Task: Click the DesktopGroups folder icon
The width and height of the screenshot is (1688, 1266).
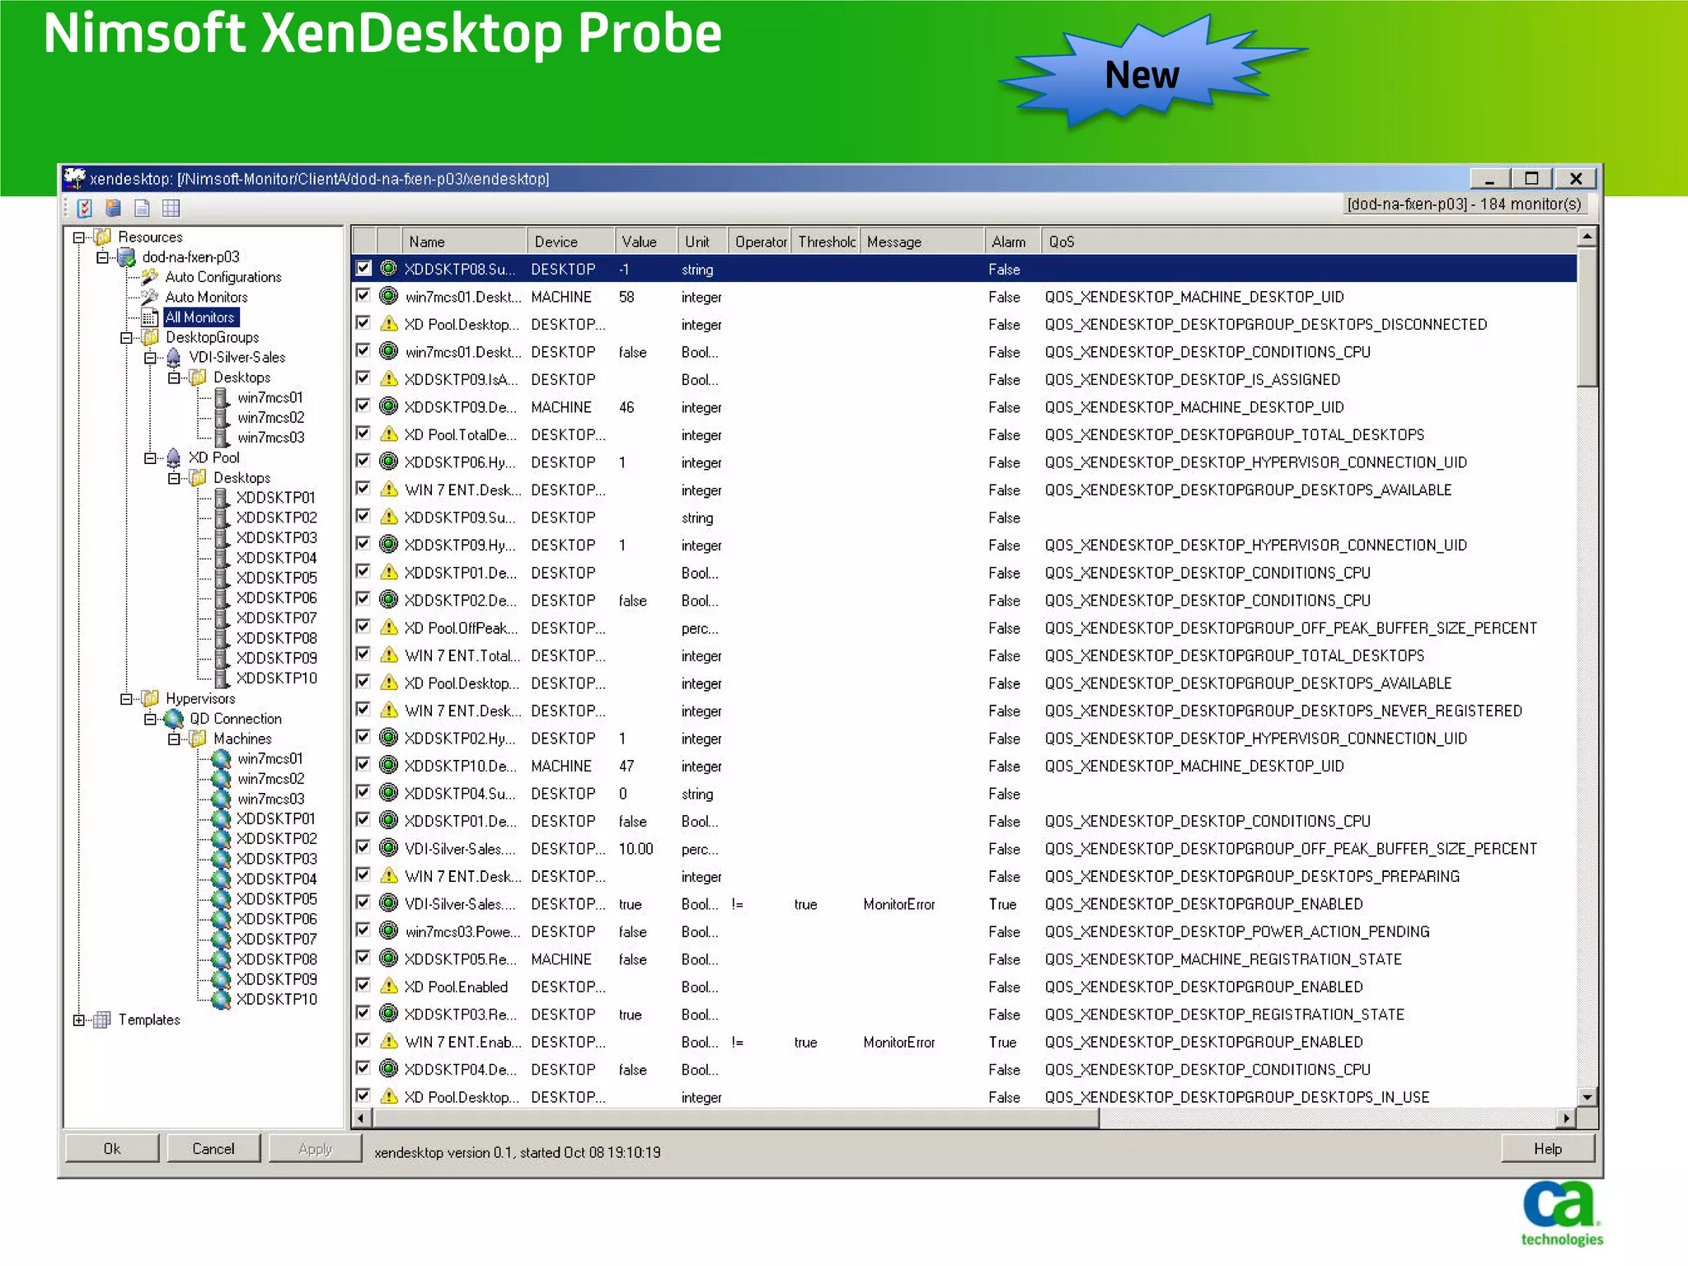Action: click(x=150, y=337)
